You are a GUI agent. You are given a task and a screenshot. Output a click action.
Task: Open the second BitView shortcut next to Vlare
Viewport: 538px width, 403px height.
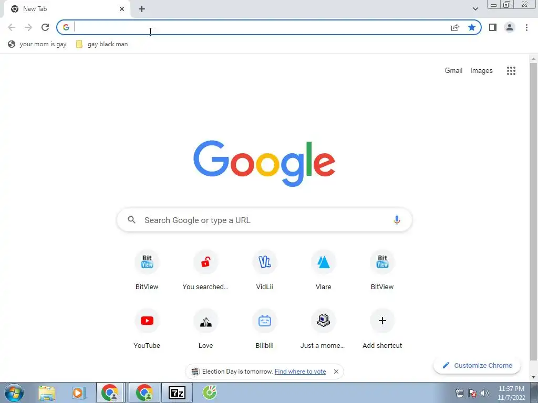pyautogui.click(x=382, y=270)
